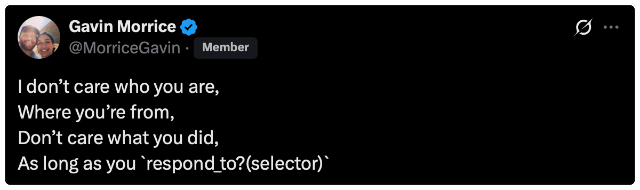Click the line starting "As long as you"
Viewport: 640px width, 190px height.
pyautogui.click(x=173, y=164)
